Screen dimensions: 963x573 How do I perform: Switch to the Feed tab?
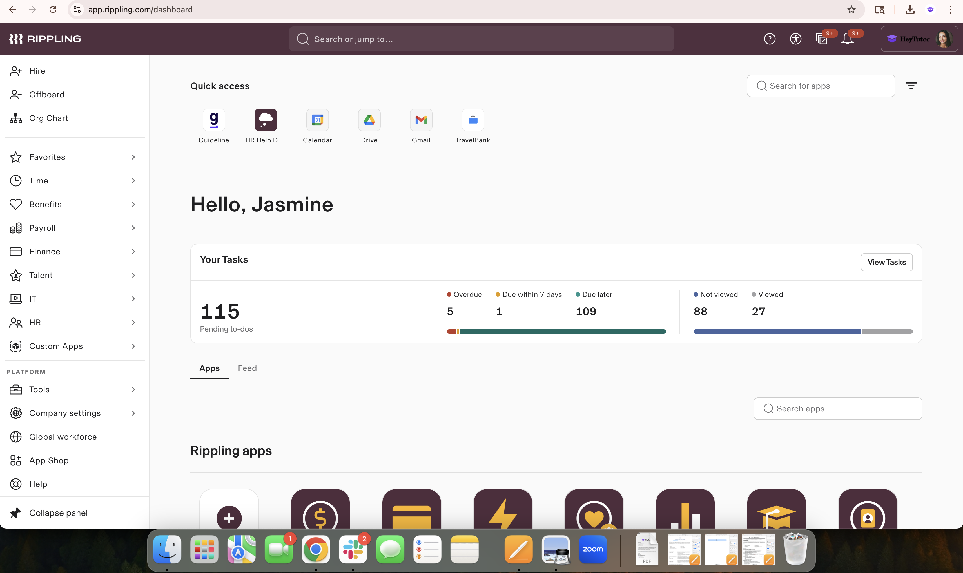click(247, 368)
